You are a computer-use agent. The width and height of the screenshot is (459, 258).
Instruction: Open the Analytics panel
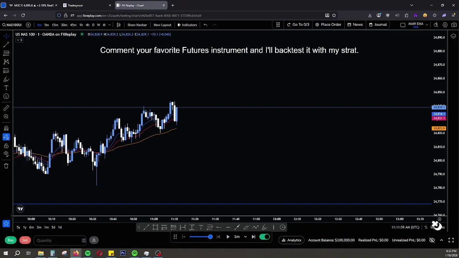tap(291, 240)
